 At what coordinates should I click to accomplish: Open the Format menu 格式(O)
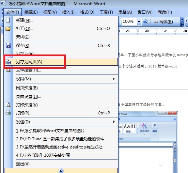click(x=87, y=12)
